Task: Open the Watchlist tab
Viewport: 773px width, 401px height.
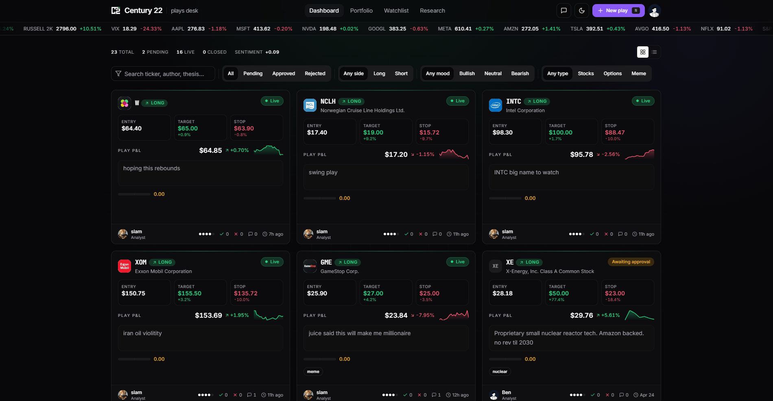Action: pos(396,11)
